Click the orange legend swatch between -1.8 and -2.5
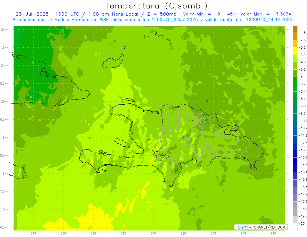The width and height of the screenshot is (307, 237). [x=295, y=36]
